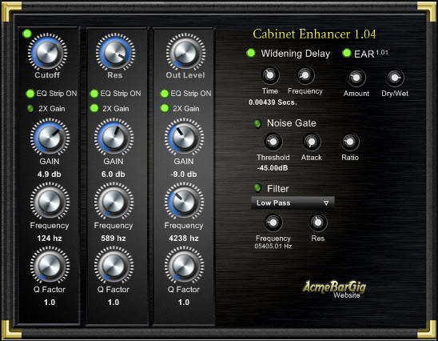Click the 6.0 db gain value
This screenshot has height=341, width=438.
(x=113, y=175)
